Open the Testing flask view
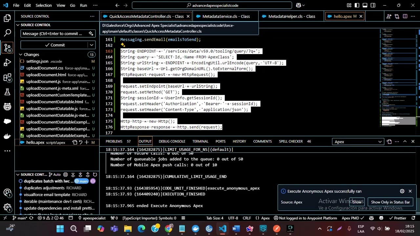 tap(7, 92)
